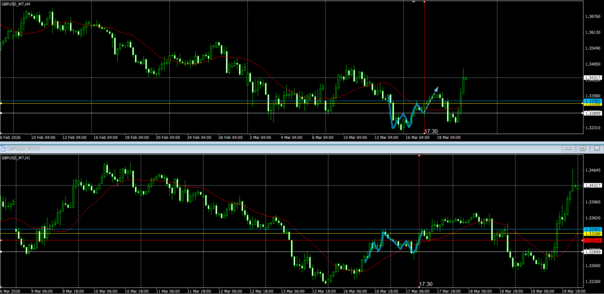Screen dimensions: 604x294
Task: Select the blue zigzag drawing on H1 chart
Action: (x=392, y=242)
